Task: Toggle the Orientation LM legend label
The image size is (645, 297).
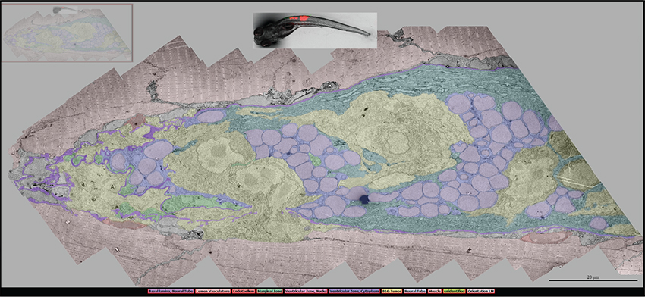Action: [480, 291]
